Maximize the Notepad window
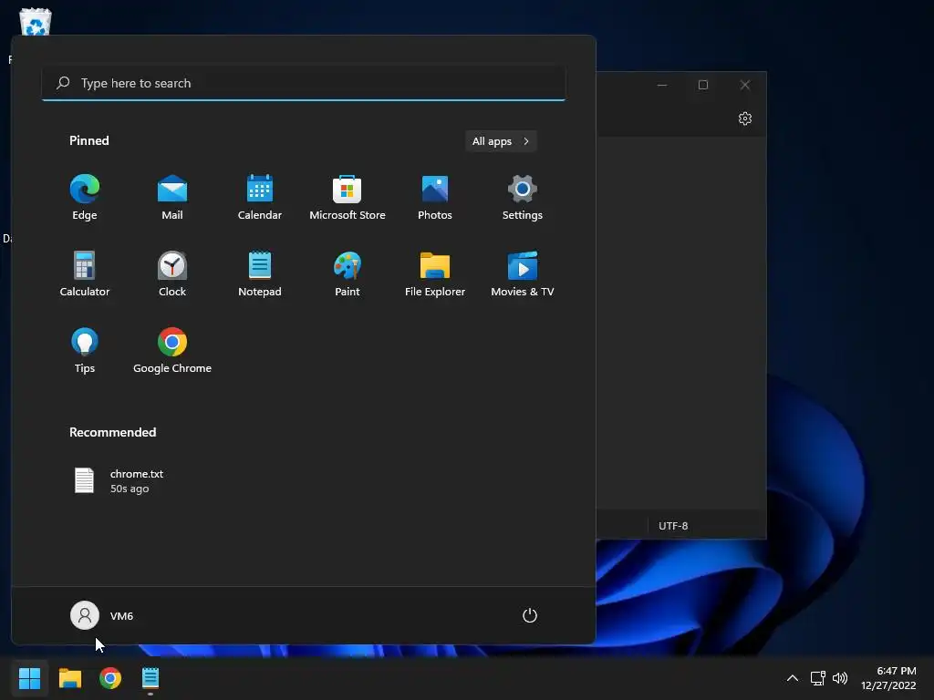Viewport: 934px width, 700px height. point(703,85)
